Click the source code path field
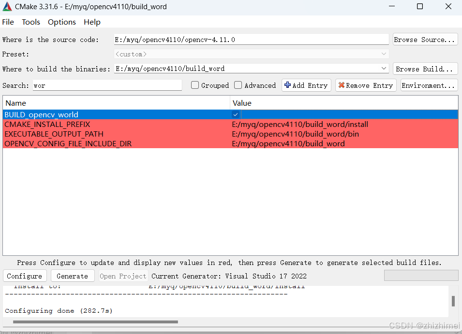 click(252, 40)
